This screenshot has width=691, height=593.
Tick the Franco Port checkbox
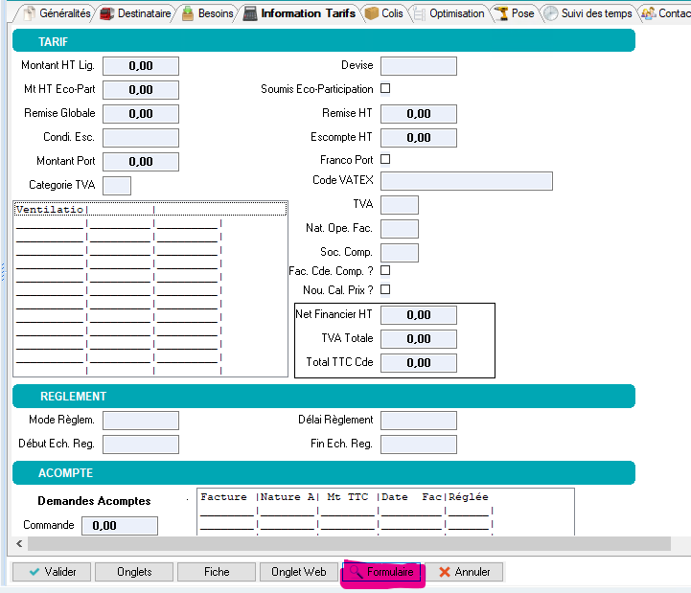(385, 159)
